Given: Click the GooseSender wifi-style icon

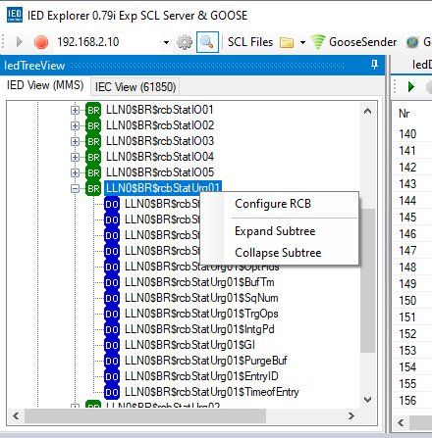Looking at the screenshot, I should pos(318,42).
